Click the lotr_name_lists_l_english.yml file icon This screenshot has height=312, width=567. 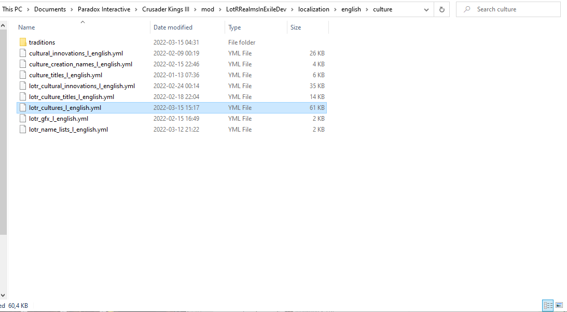tap(23, 129)
